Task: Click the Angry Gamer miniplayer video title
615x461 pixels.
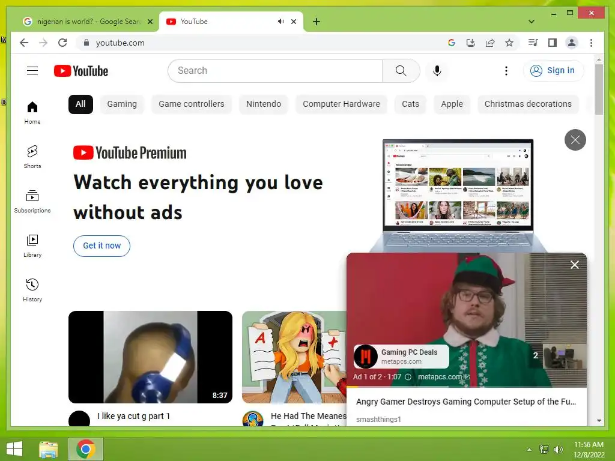Action: (466, 402)
